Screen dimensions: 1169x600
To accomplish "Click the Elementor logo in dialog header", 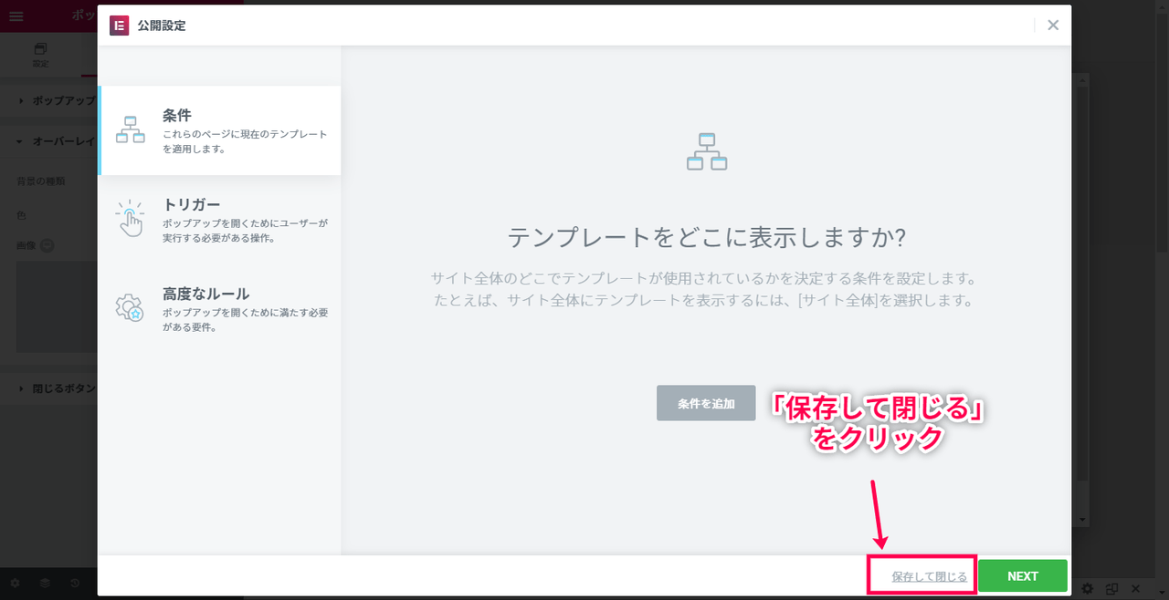I will [x=119, y=26].
